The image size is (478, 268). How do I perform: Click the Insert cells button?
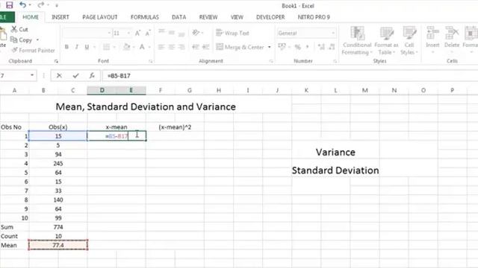pos(432,39)
